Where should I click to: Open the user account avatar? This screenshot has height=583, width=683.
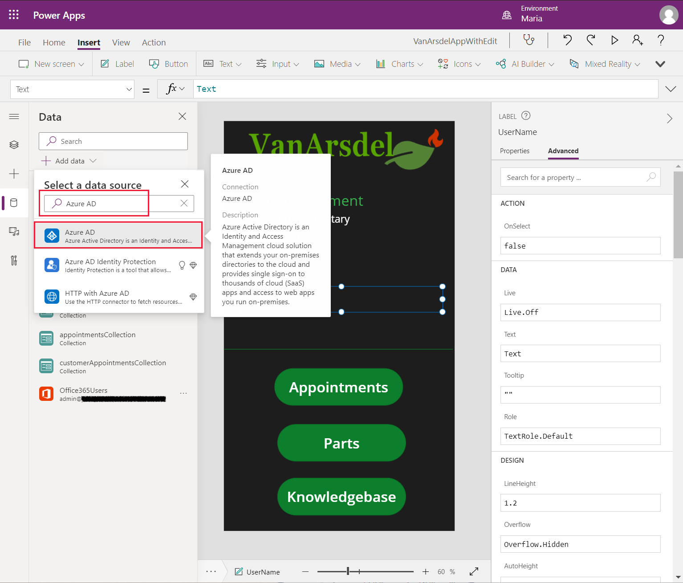tap(668, 15)
